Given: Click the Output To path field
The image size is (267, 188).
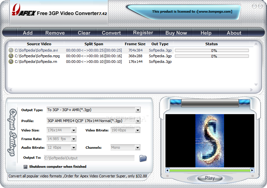Looking at the screenshot, I should (x=89, y=158).
